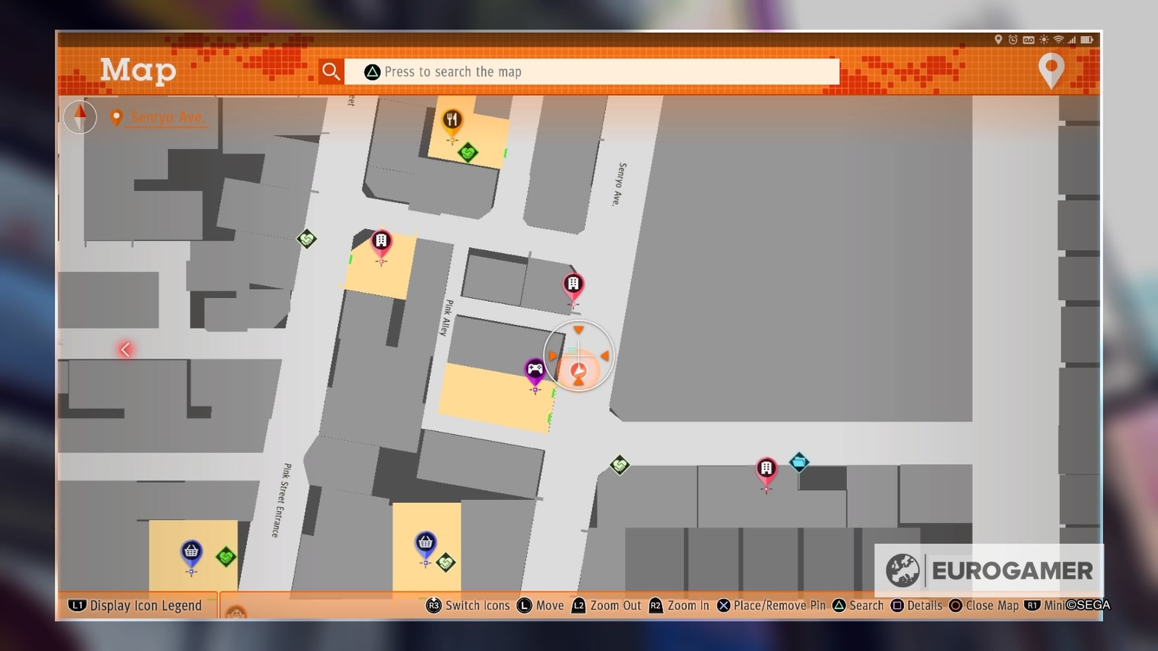Click the brightness sun status icon
Viewport: 1158px width, 651px height.
tap(1044, 40)
